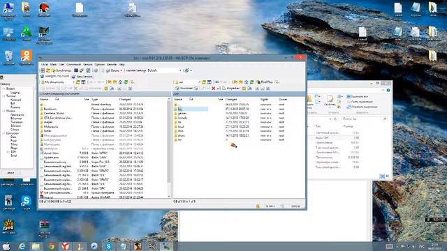Open File Explorer from the taskbar

point(36,246)
